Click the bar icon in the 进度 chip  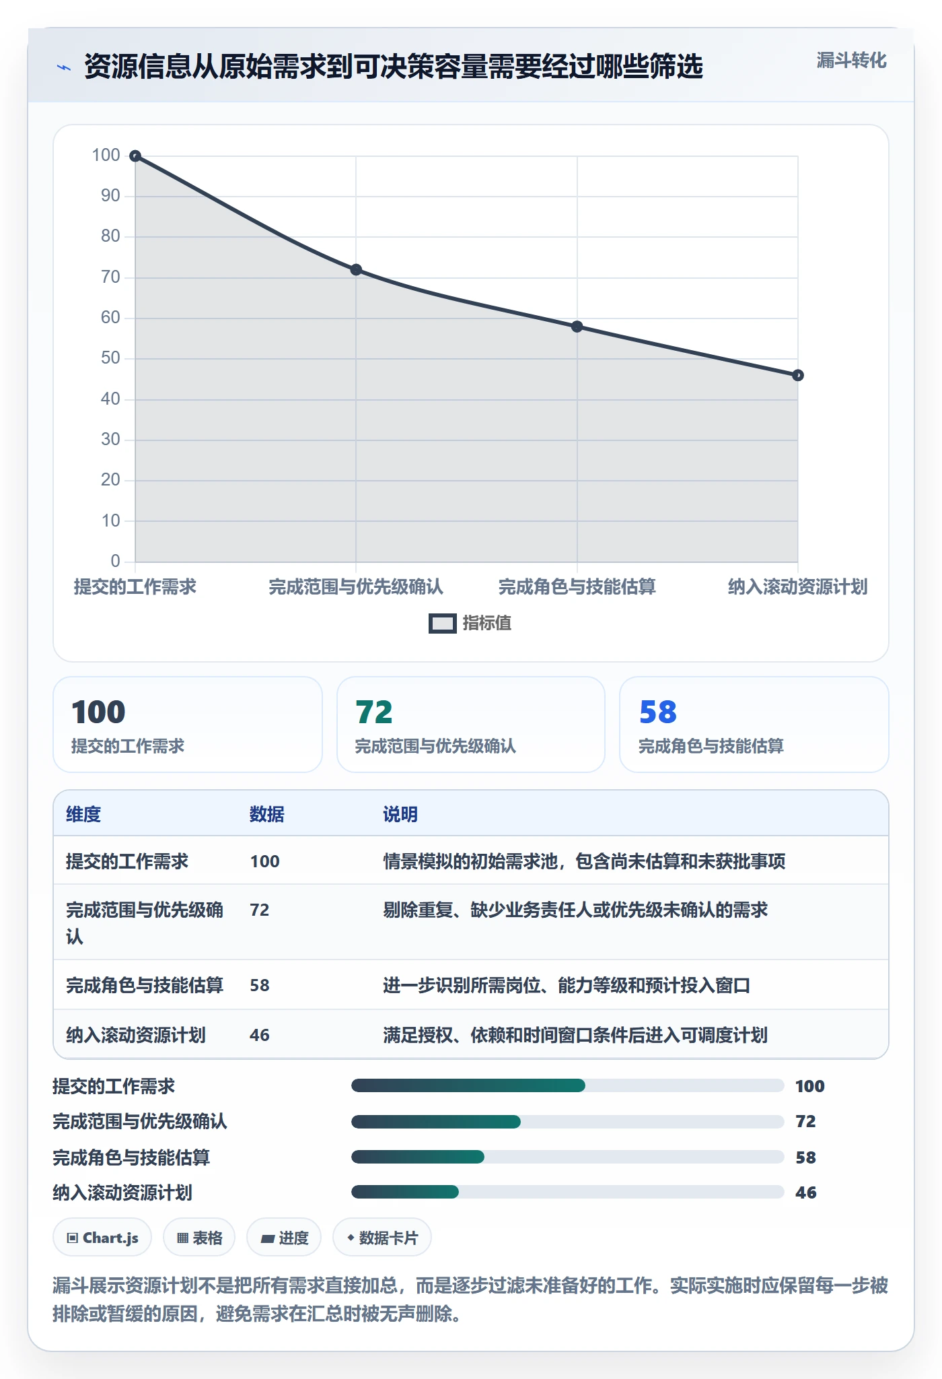[268, 1238]
